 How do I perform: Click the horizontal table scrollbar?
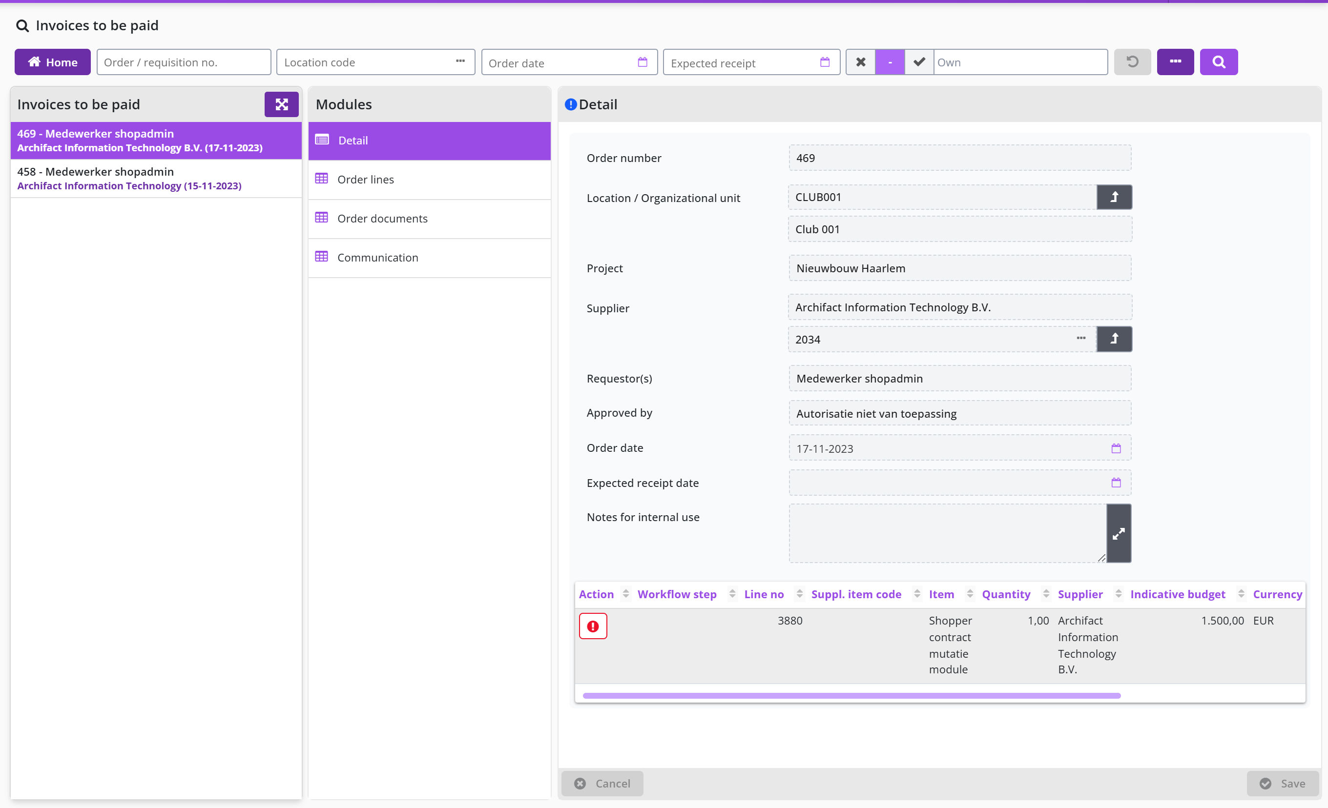pyautogui.click(x=851, y=696)
